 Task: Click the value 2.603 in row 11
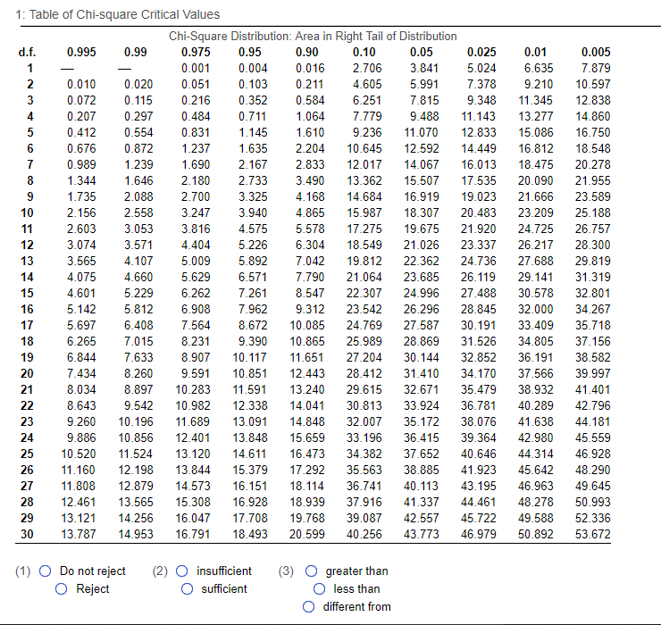81,229
